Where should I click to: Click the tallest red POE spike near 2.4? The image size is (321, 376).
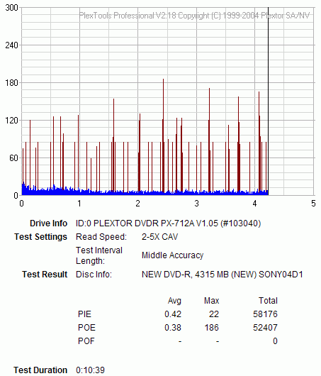pos(164,136)
